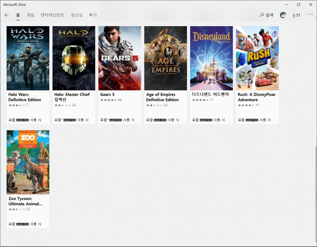Screen dimensions: 317x247
Task: Open downloads showing 51 items
Action: pos(296,15)
